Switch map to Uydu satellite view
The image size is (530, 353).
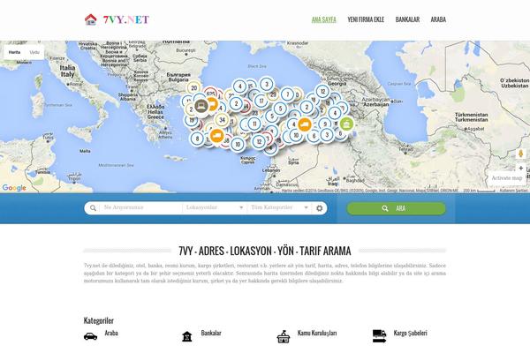(34, 52)
